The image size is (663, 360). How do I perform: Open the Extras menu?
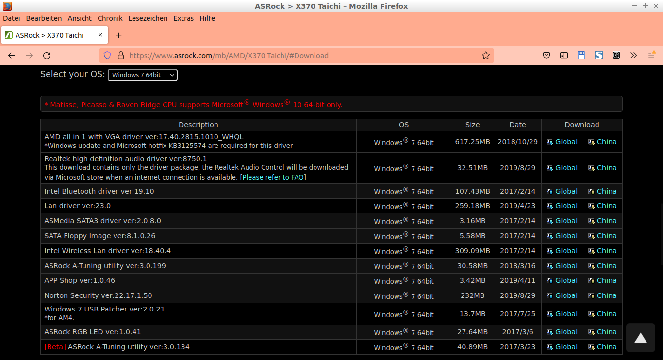[183, 18]
